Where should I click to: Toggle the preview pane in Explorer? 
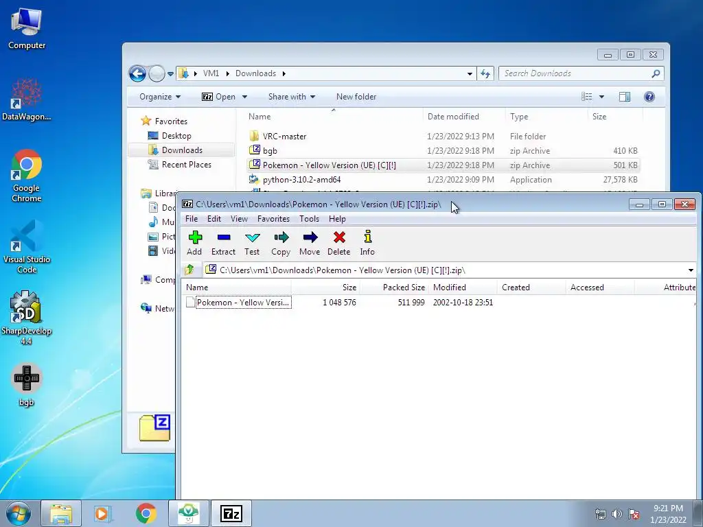[625, 97]
